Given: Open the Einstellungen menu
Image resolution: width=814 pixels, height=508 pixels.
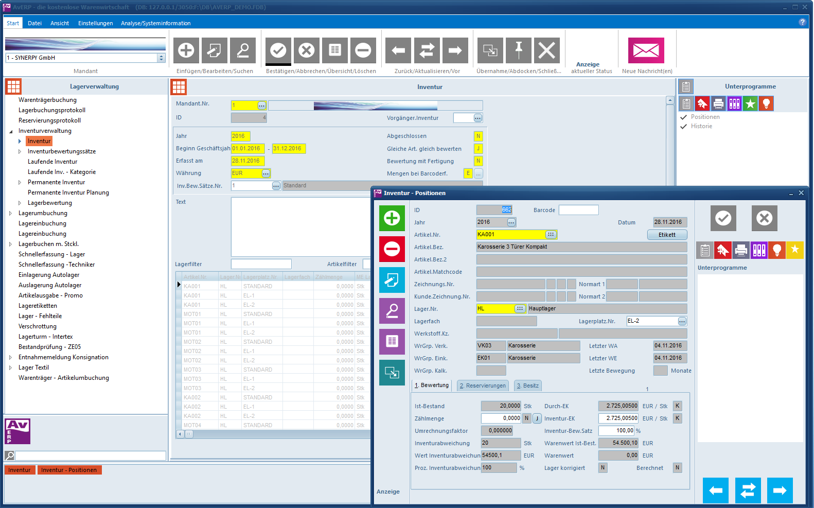Looking at the screenshot, I should pos(95,23).
